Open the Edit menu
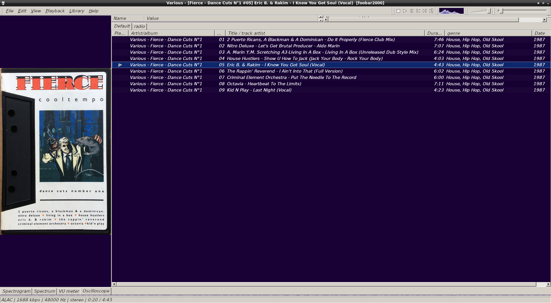This screenshot has height=303, width=551. pos(22,11)
